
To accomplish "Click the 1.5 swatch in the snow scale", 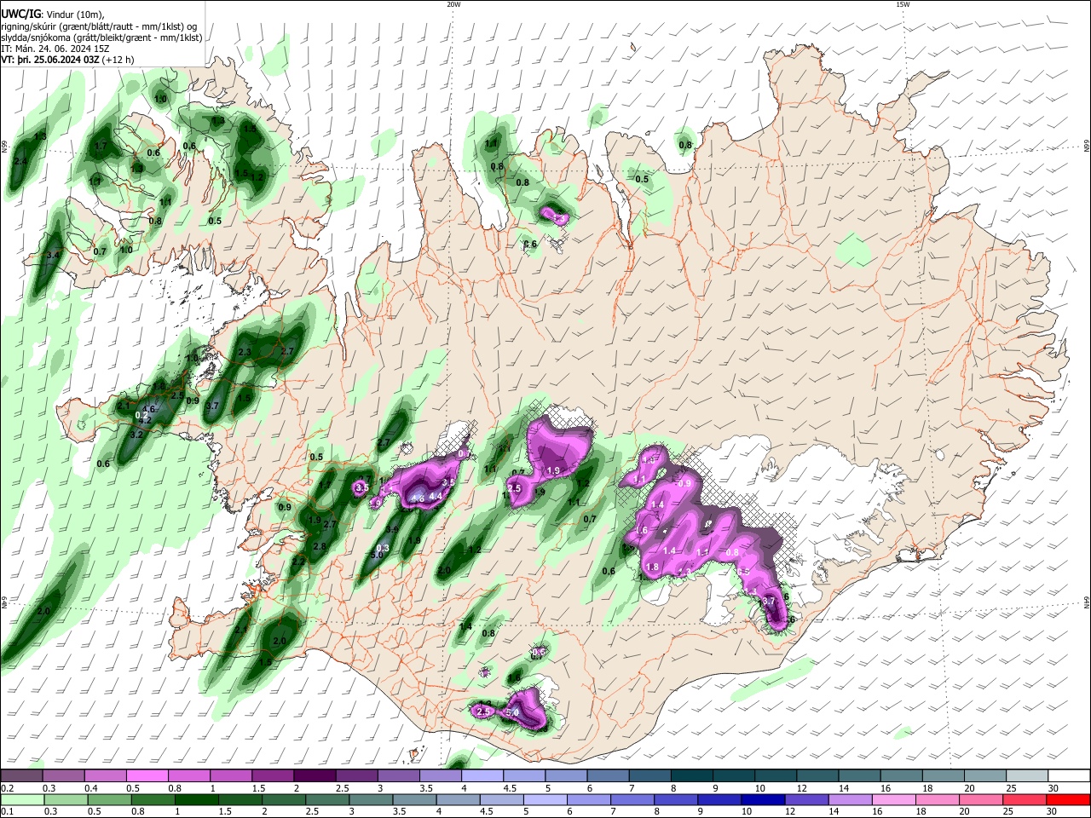I will pyautogui.click(x=273, y=776).
